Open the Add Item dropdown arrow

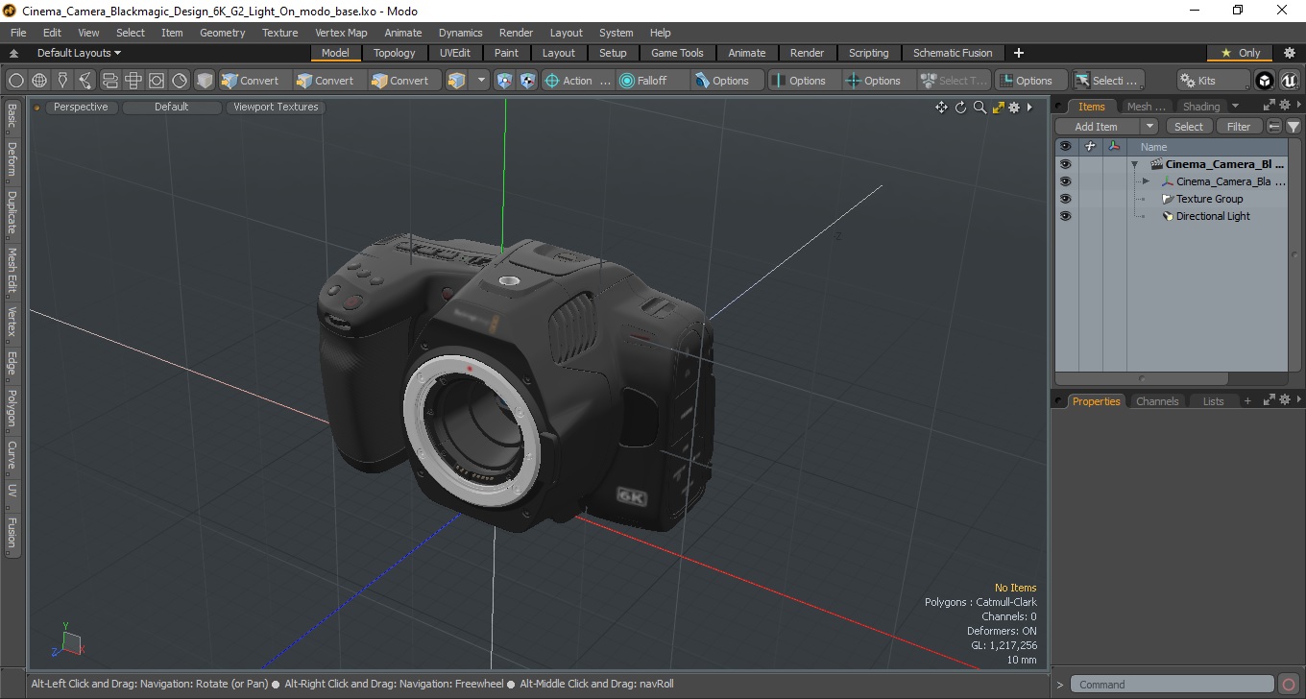pos(1149,127)
